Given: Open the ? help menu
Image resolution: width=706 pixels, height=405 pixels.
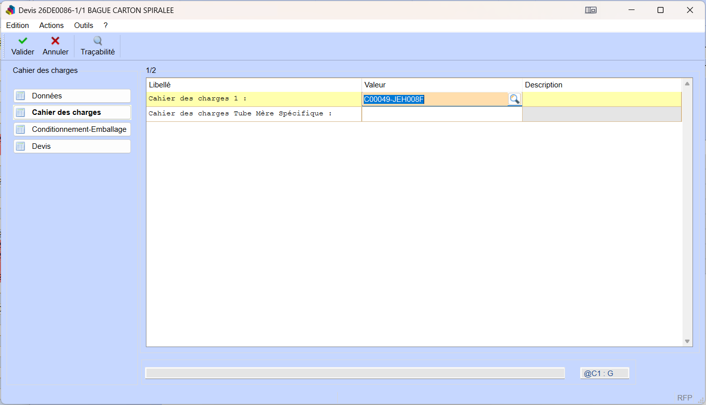Looking at the screenshot, I should [x=105, y=25].
